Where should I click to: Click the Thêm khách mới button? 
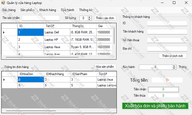(173, 56)
